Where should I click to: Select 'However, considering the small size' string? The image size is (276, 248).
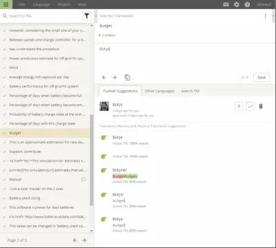[45, 30]
